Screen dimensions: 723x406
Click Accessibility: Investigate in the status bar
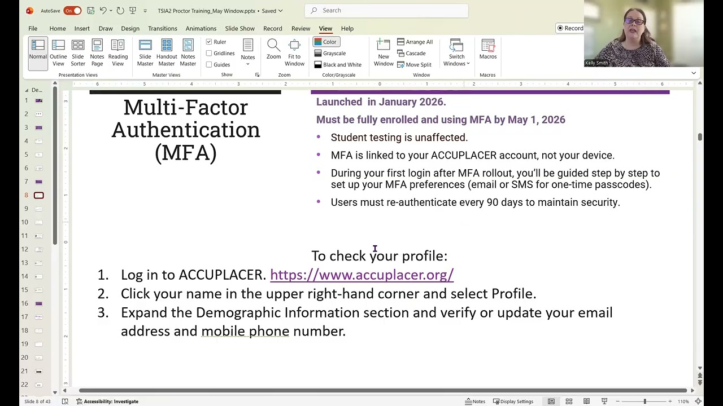[x=107, y=401]
